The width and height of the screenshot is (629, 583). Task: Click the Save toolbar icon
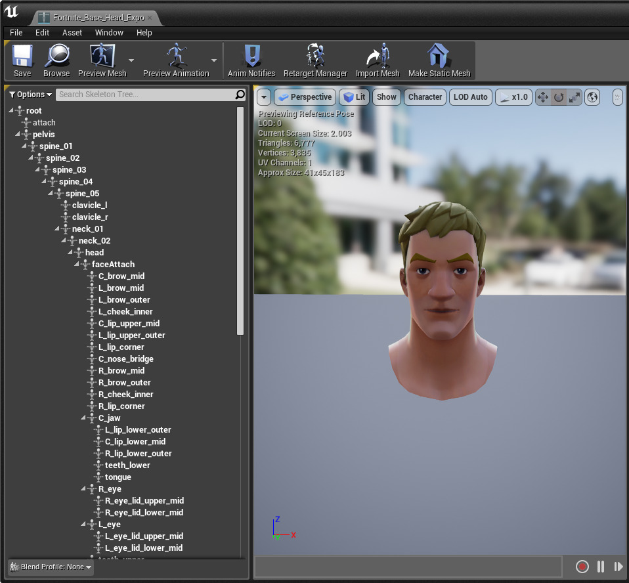click(22, 60)
